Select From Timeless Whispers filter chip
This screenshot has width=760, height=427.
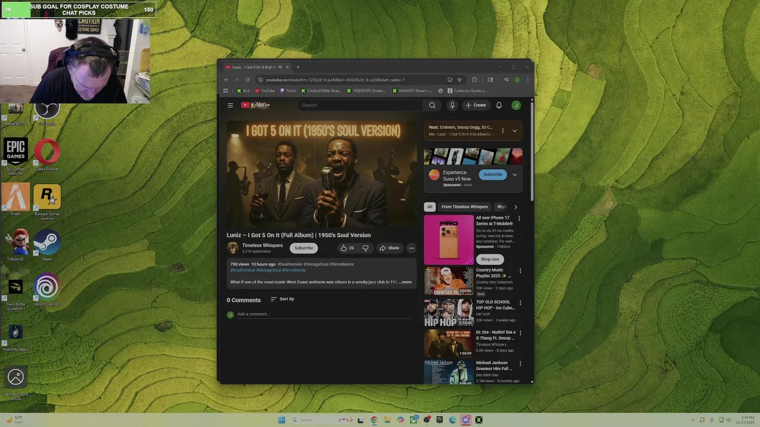(x=464, y=207)
